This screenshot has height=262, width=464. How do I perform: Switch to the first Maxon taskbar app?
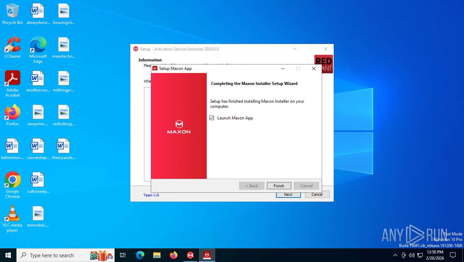[x=190, y=255]
